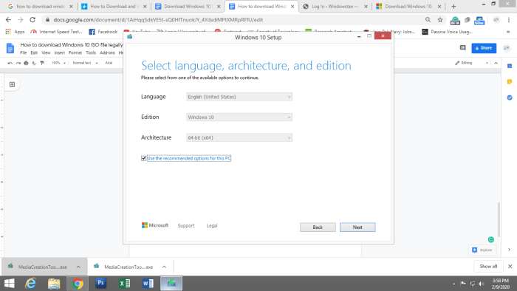
Task: Open Excel from the taskbar
Action: pyautogui.click(x=125, y=284)
